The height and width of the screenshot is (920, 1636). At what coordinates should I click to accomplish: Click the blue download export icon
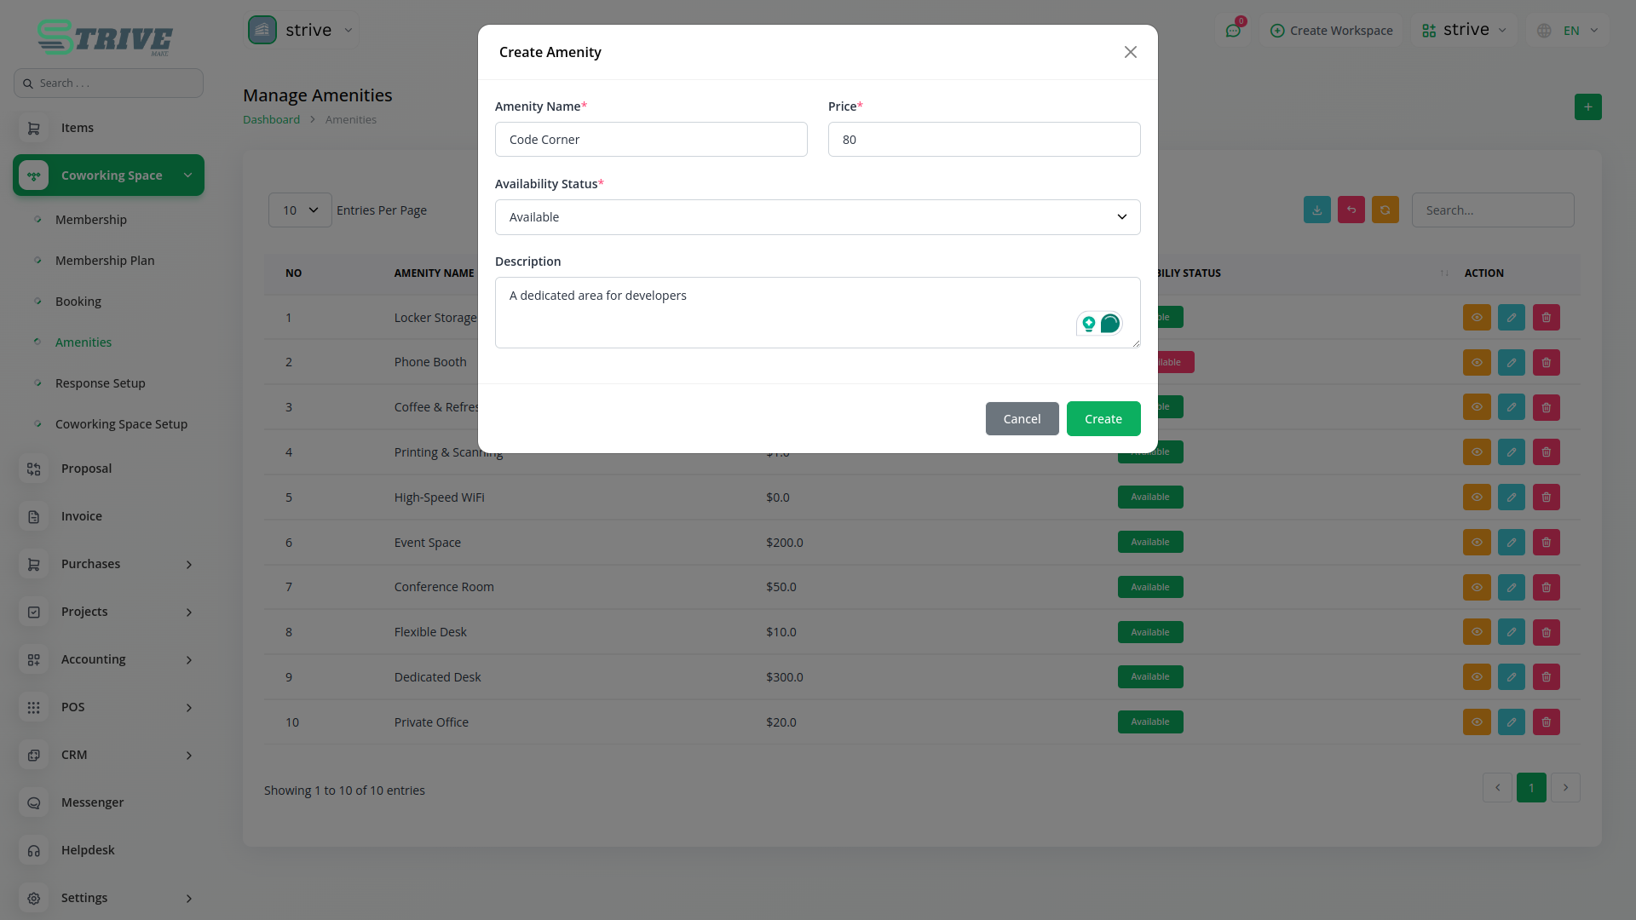(x=1316, y=210)
